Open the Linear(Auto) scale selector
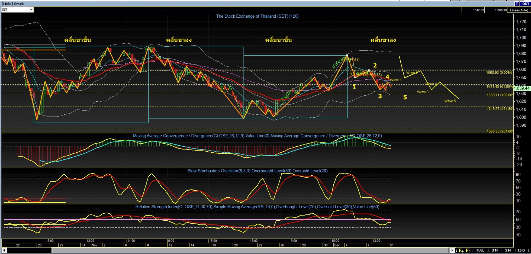The height and width of the screenshot is (254, 531). 519,10
